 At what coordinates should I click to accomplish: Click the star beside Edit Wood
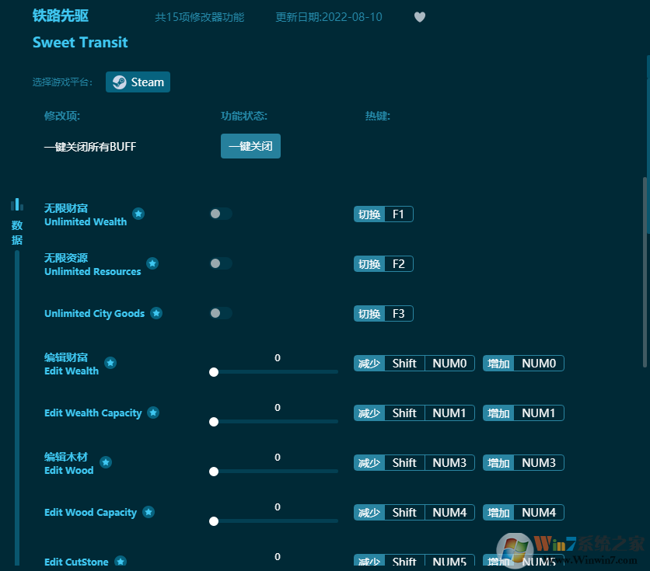(106, 461)
